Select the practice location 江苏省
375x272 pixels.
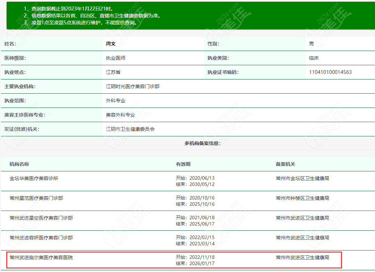tap(113, 72)
